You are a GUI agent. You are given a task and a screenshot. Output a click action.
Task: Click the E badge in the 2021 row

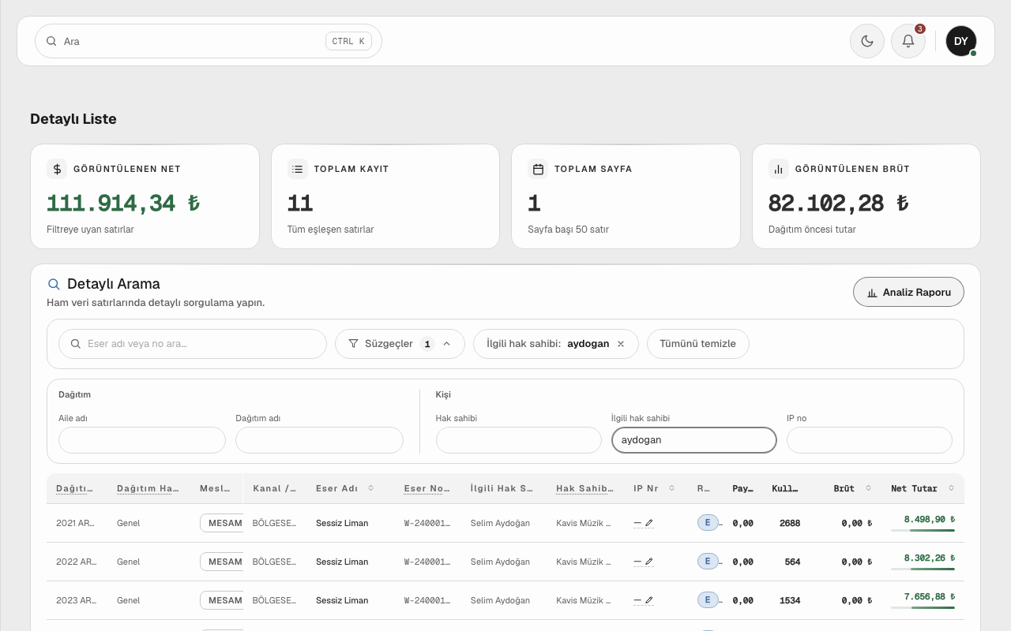pos(708,523)
